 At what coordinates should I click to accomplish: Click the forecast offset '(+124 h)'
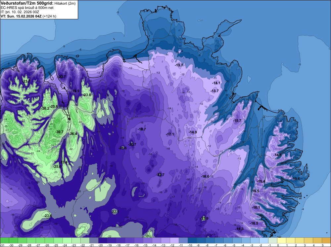49,16
